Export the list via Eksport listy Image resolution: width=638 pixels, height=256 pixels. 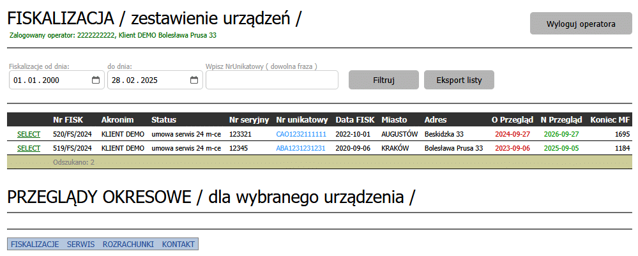(459, 80)
